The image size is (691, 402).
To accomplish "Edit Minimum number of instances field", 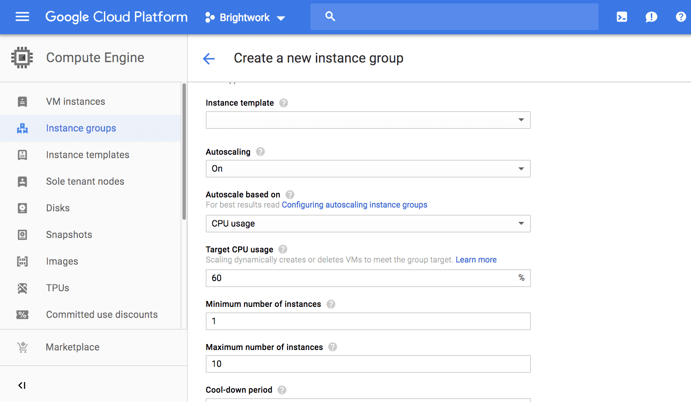I will [x=368, y=321].
